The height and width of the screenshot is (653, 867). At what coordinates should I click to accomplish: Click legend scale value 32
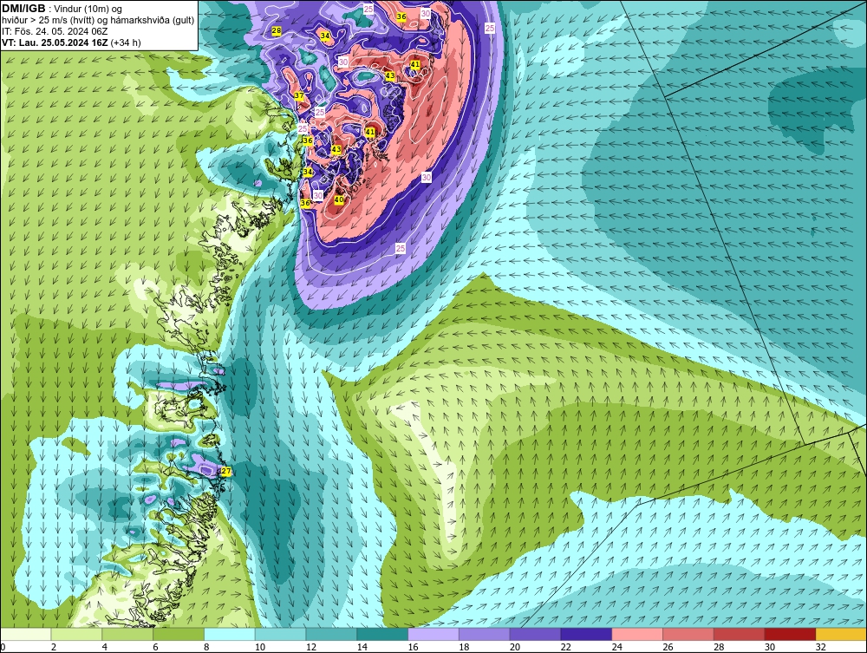point(820,647)
